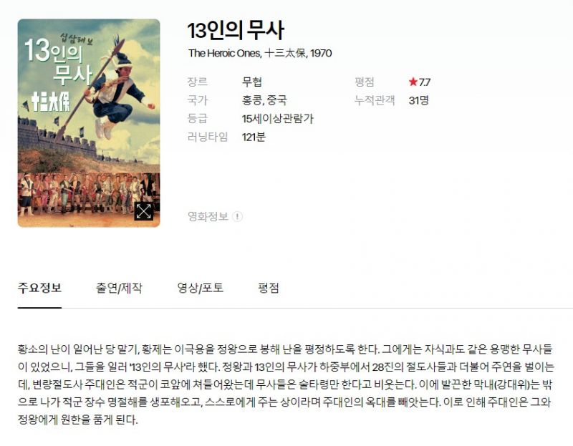This screenshot has height=446, width=573.
Task: Click the 31명 audience count
Action: [419, 100]
